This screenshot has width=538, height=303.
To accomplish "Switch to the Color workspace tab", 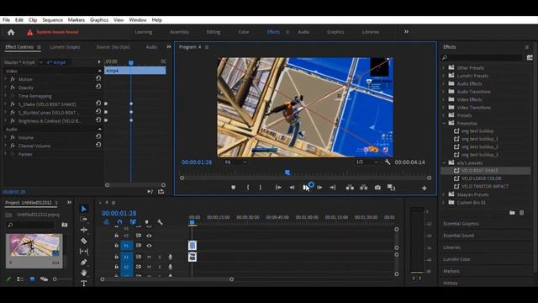I will [x=244, y=32].
